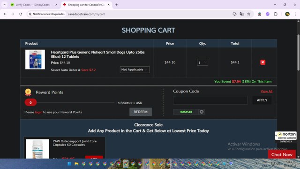The height and width of the screenshot is (169, 300).
Task: Click the Heartgard product thumbnail image
Action: tap(35, 60)
